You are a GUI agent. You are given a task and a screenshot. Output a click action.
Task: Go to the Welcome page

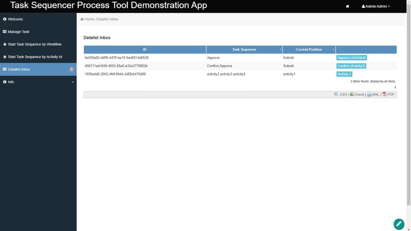pyautogui.click(x=15, y=19)
